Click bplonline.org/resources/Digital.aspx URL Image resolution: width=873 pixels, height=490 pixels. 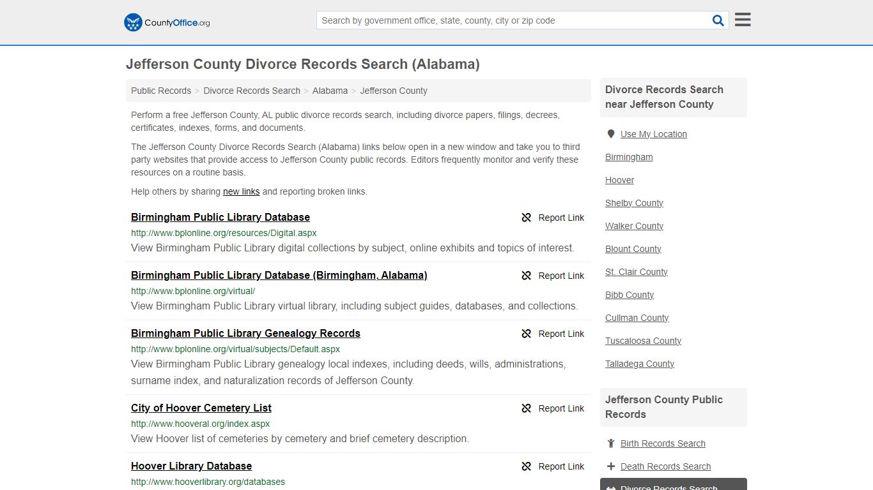point(224,233)
